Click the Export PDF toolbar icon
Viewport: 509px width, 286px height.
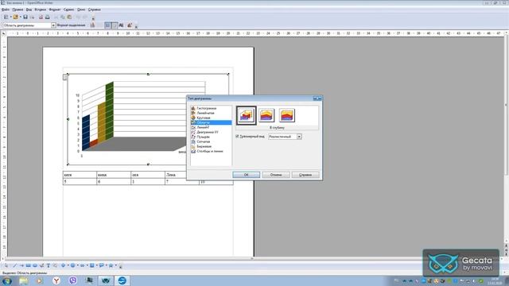pyautogui.click(x=41, y=17)
